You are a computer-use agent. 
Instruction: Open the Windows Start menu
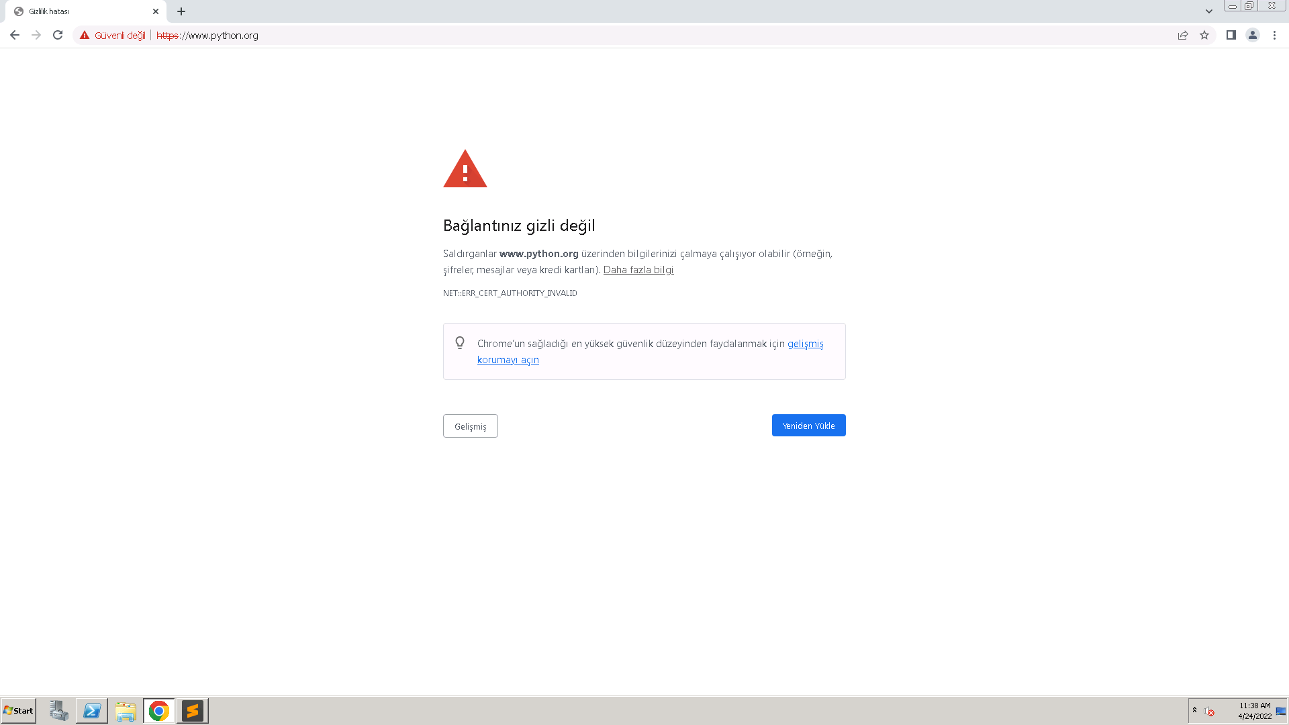19,711
